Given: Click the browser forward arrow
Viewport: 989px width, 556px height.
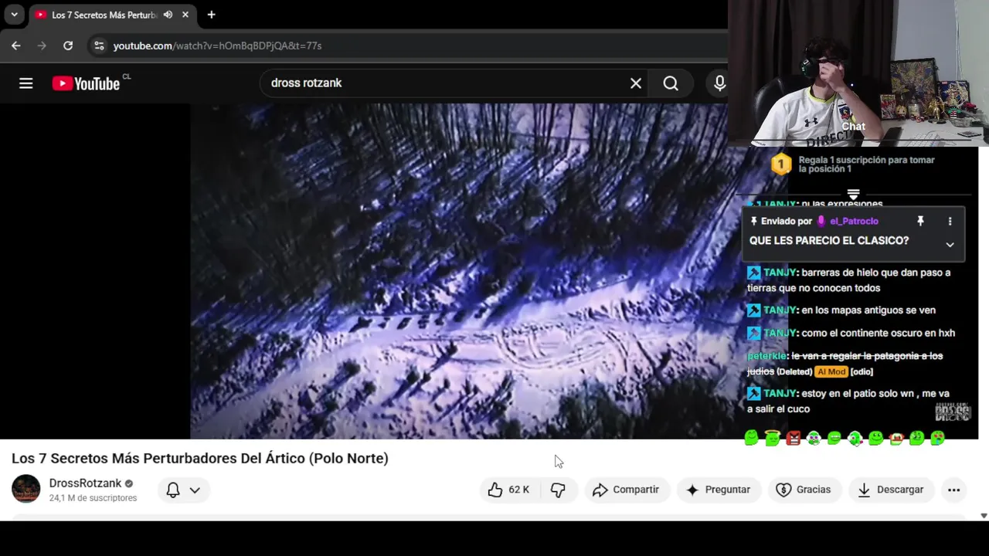Looking at the screenshot, I should (x=42, y=46).
